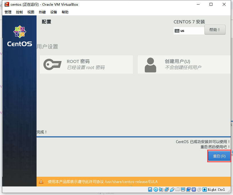This screenshot has height=195, width=233.
Task: Click the keyboard layout icon beside us
Action: (x=177, y=31)
